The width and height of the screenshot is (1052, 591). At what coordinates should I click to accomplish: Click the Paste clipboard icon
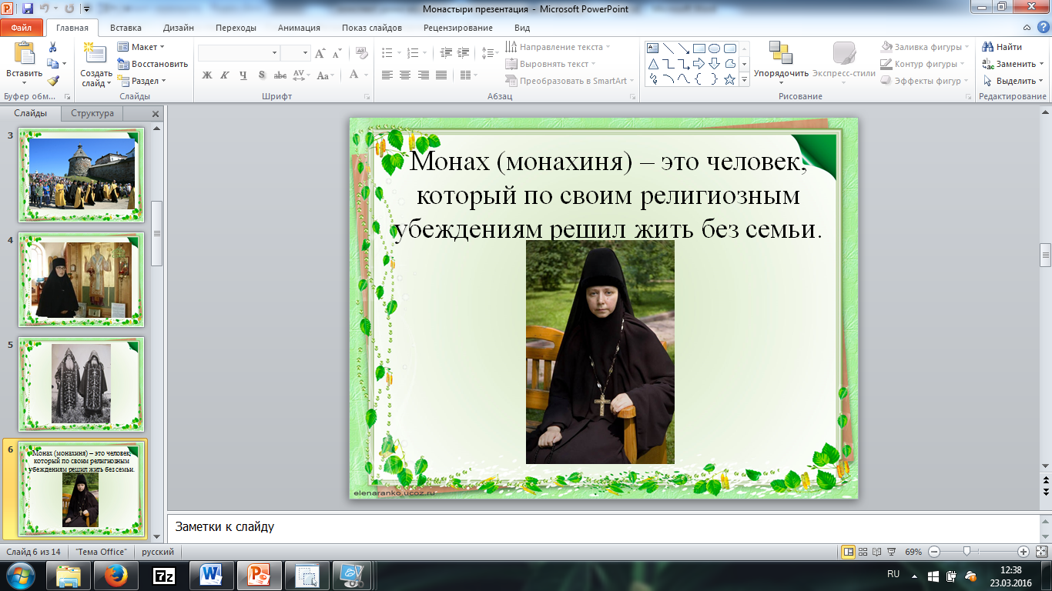24,54
